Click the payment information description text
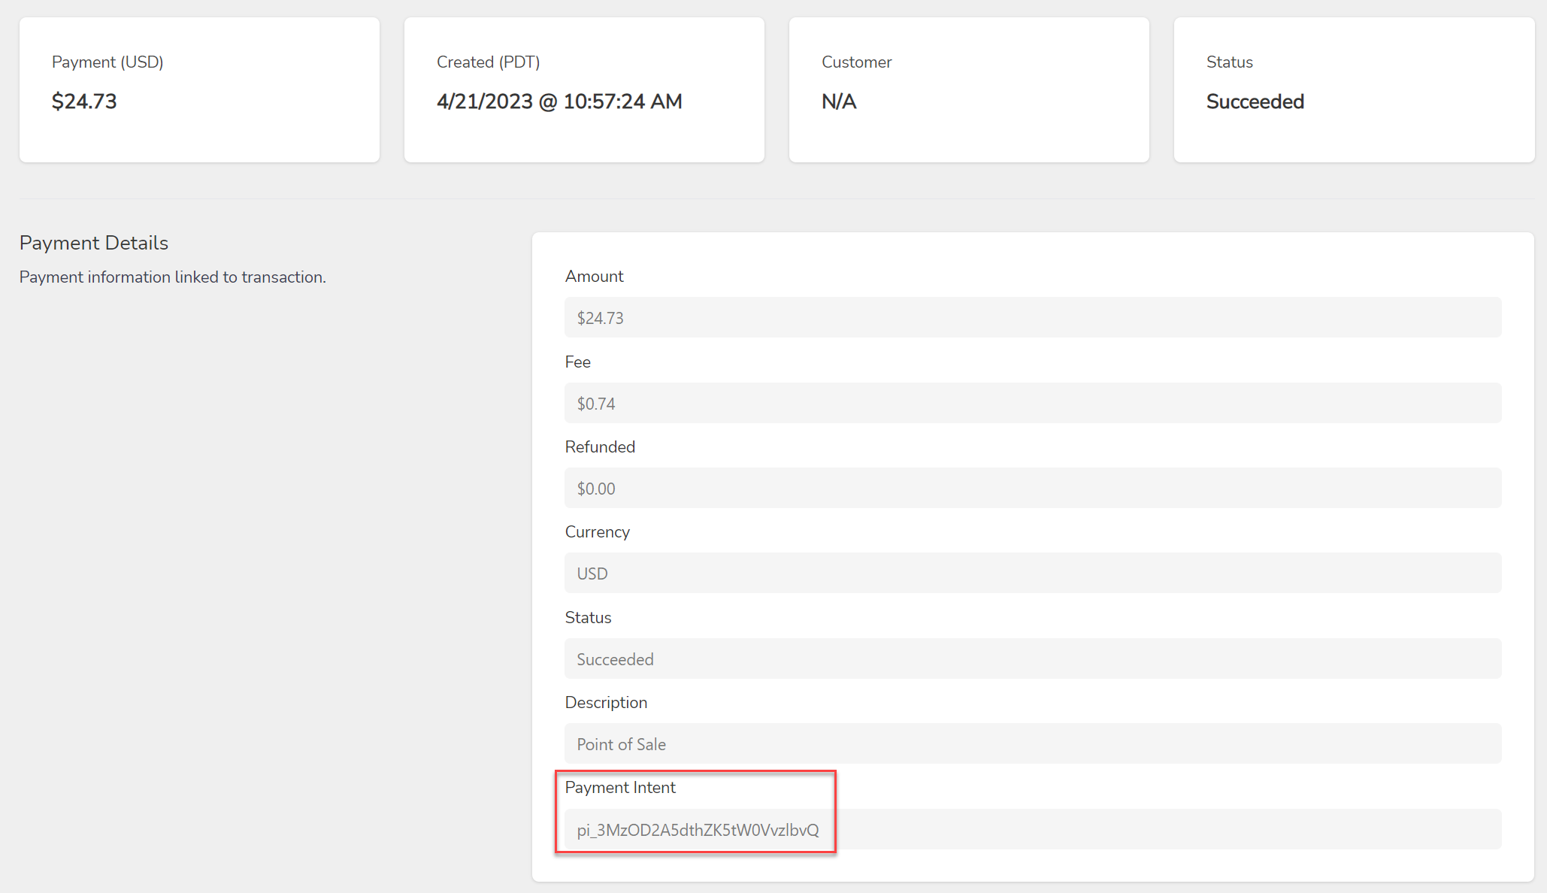 [x=173, y=277]
